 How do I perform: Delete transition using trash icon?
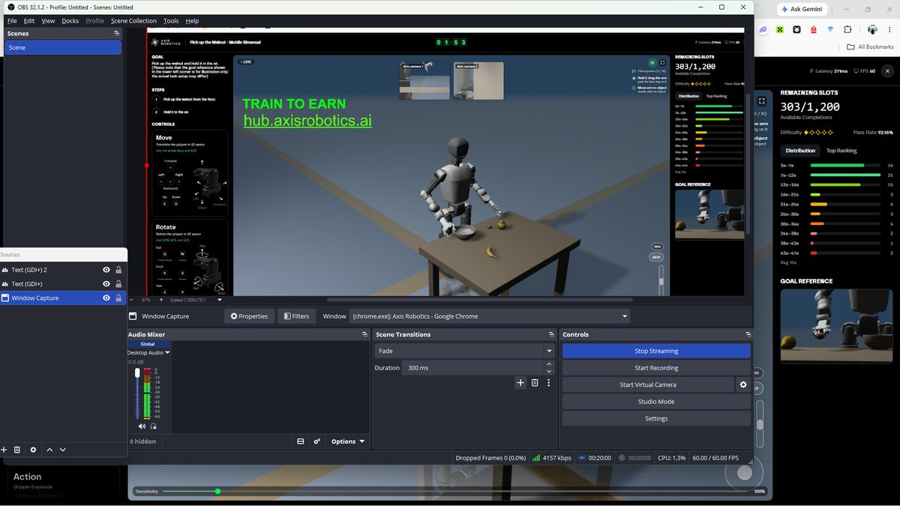(535, 383)
